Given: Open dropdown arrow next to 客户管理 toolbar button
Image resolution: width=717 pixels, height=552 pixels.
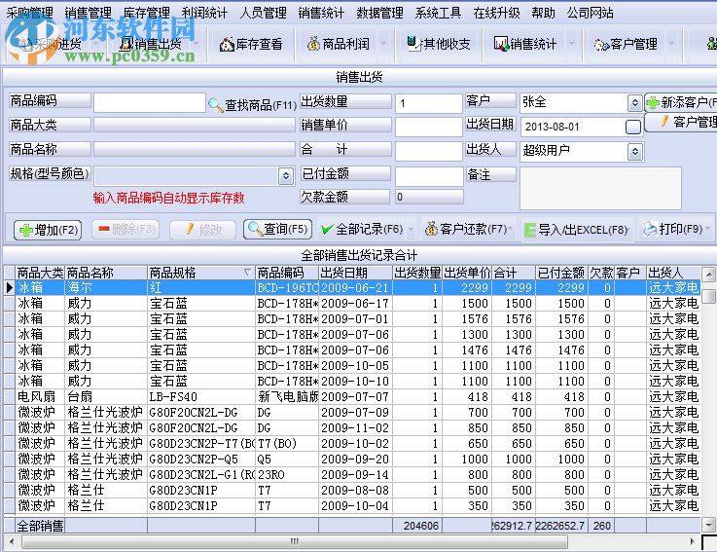Looking at the screenshot, I should pos(671,44).
